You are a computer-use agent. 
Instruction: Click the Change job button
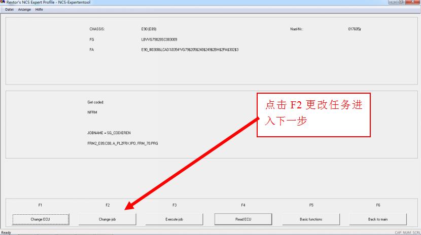point(107,219)
